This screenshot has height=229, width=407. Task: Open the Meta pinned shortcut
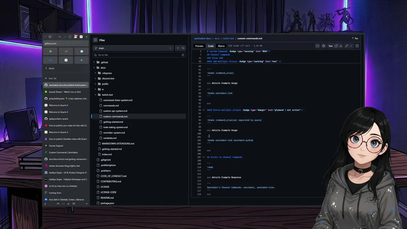click(50, 60)
